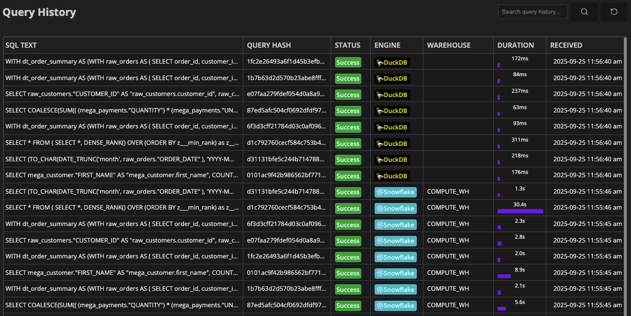Click the Success badge in the 2.8s row
Screen dimensions: 631x316
tap(348, 241)
